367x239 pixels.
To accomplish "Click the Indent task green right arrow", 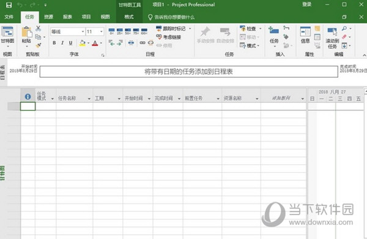I will [120, 43].
